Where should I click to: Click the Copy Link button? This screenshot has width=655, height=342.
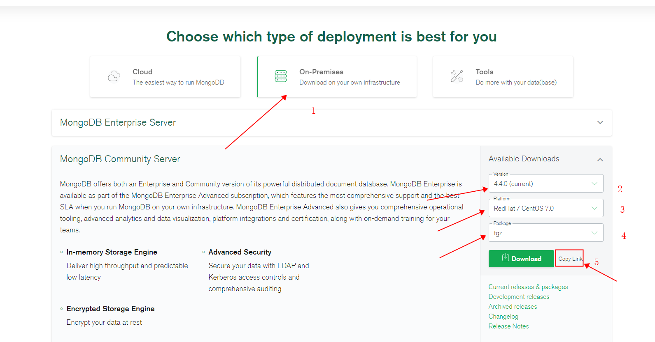tap(570, 259)
